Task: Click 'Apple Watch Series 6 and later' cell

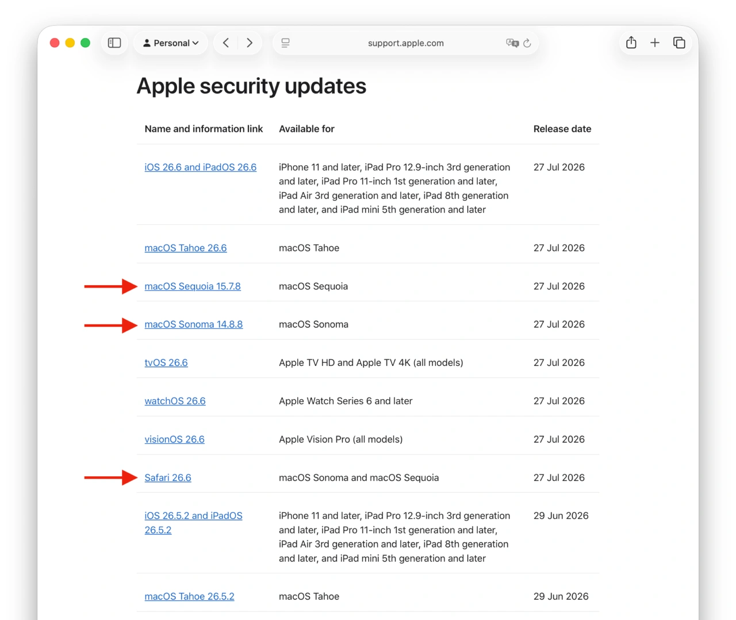Action: (x=346, y=401)
